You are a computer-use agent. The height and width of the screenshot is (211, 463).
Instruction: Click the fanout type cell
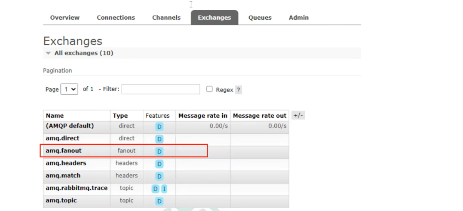[126, 150]
